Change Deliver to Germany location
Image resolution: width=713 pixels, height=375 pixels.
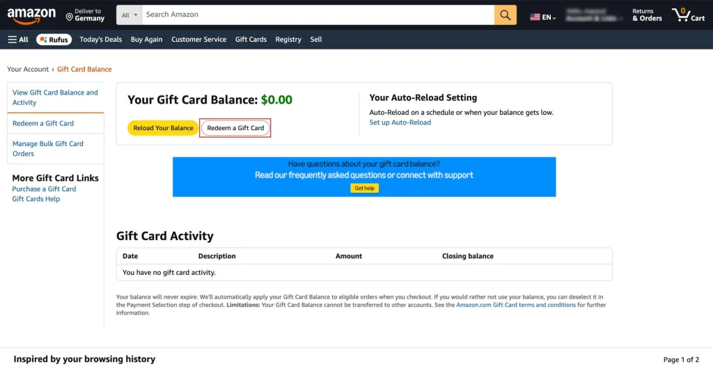point(85,15)
